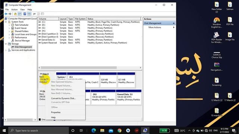Image resolution: width=239 pixels, height=134 pixels.
Task: Select Disk Management in the tree
Action: tap(23, 47)
